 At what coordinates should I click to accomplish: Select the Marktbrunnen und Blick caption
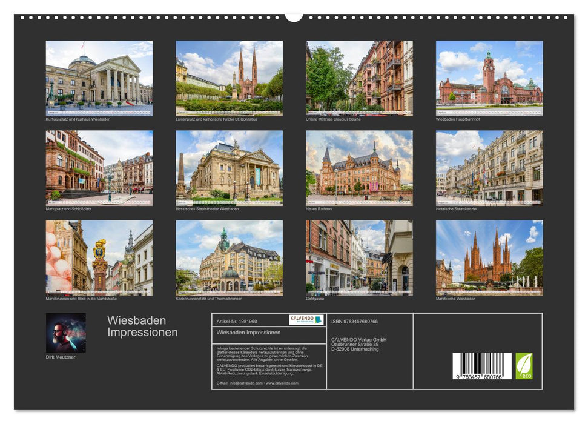pos(79,297)
